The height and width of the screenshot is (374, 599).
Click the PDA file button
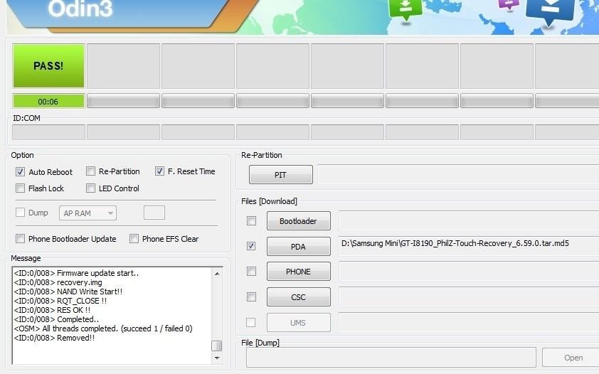(298, 247)
